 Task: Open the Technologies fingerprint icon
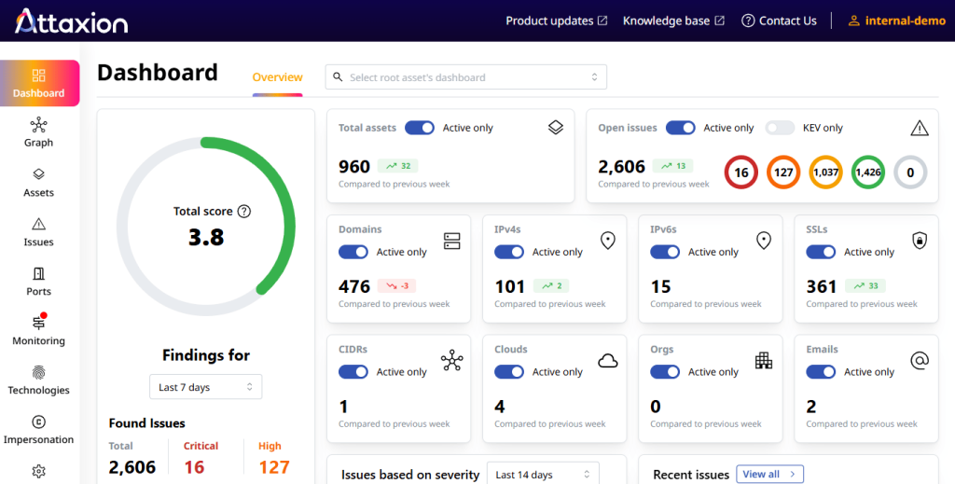pyautogui.click(x=38, y=372)
